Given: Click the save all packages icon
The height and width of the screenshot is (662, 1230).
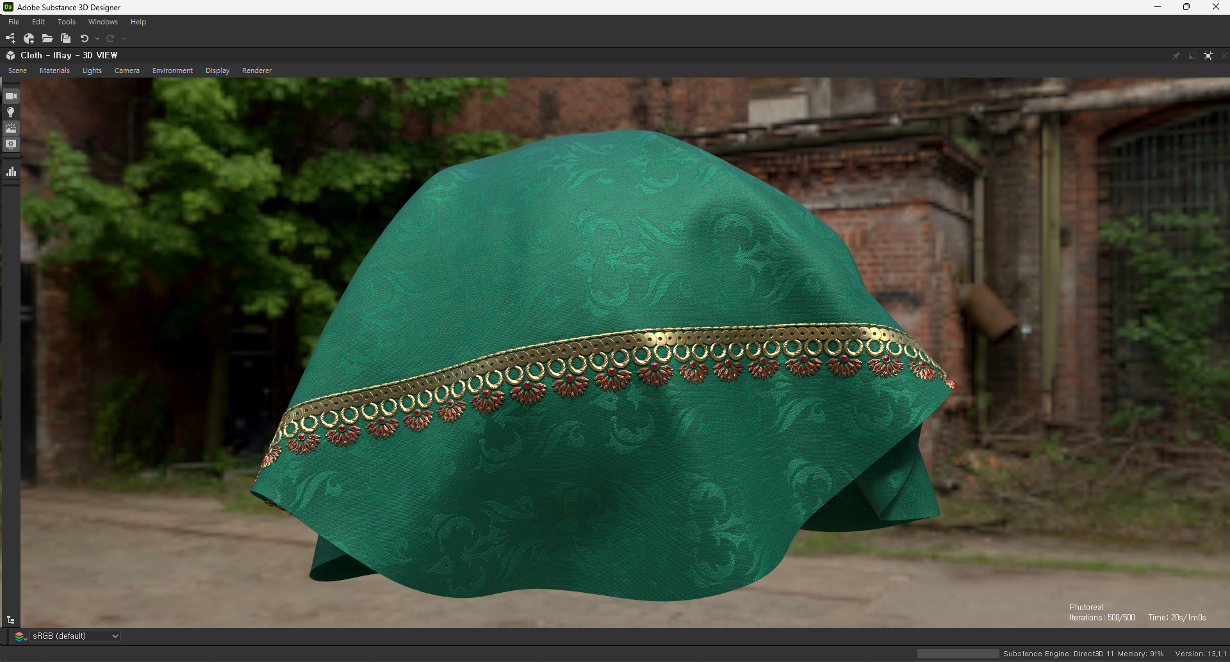Looking at the screenshot, I should [65, 38].
